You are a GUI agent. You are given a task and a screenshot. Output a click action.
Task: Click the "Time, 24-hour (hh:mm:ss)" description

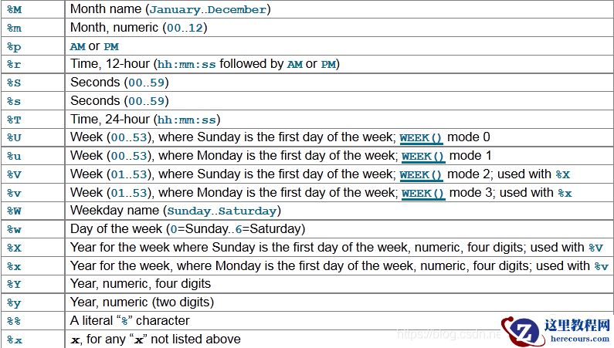pyautogui.click(x=145, y=120)
